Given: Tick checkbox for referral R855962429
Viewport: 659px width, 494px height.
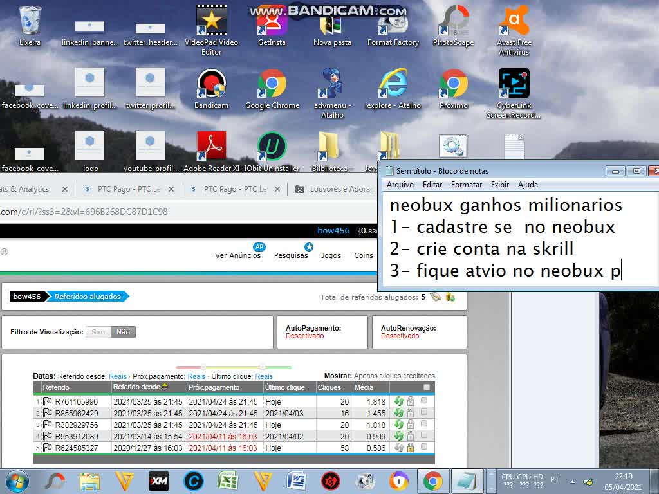Looking at the screenshot, I should pyautogui.click(x=424, y=412).
